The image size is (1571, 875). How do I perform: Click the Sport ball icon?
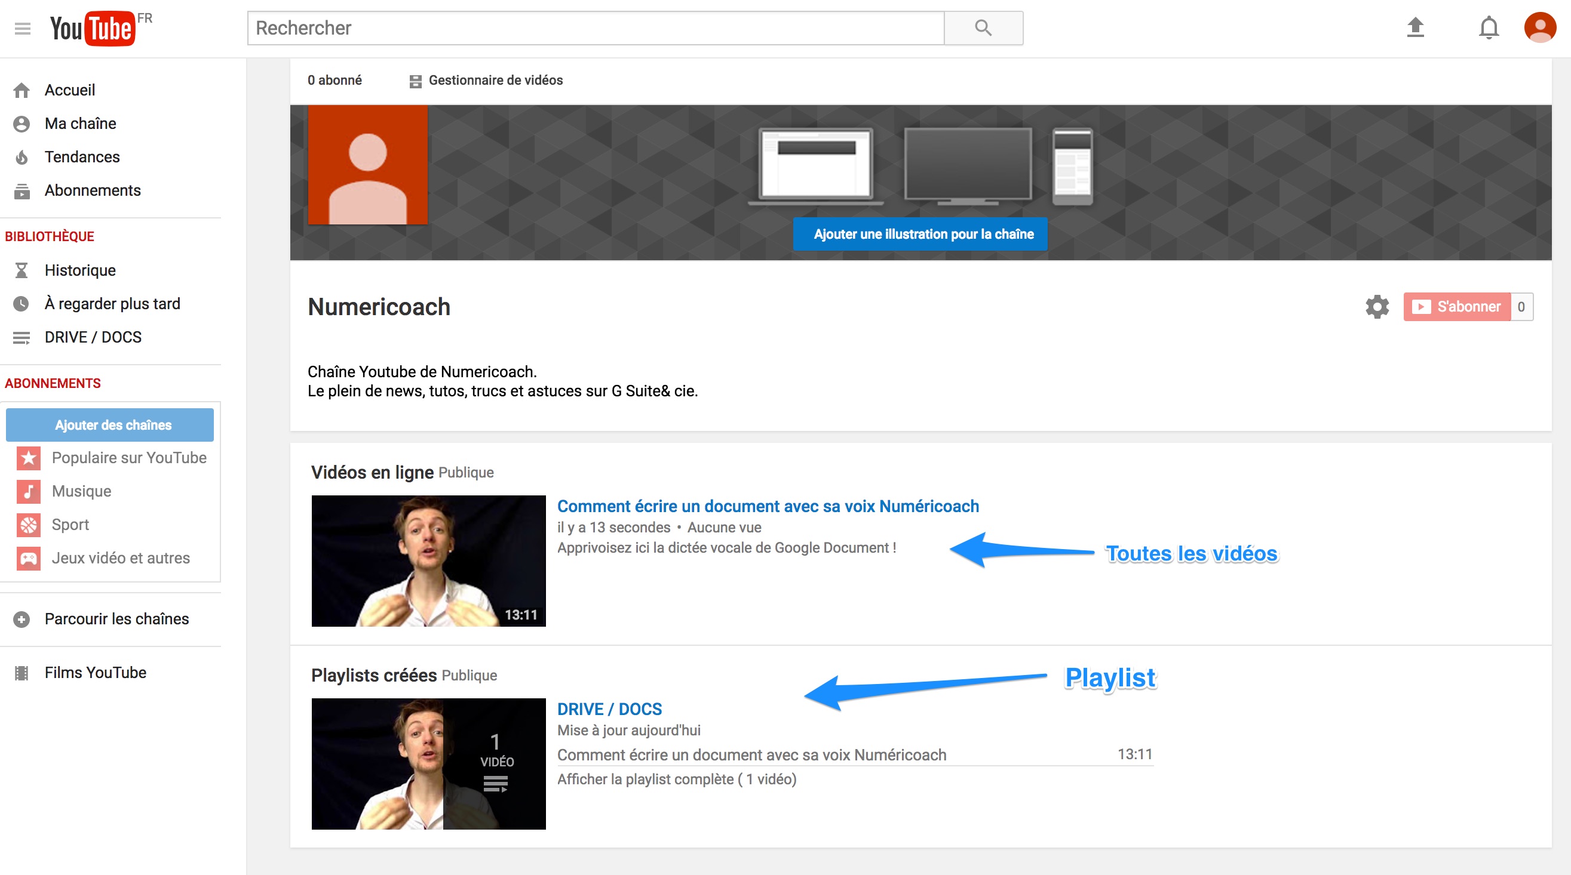coord(29,525)
